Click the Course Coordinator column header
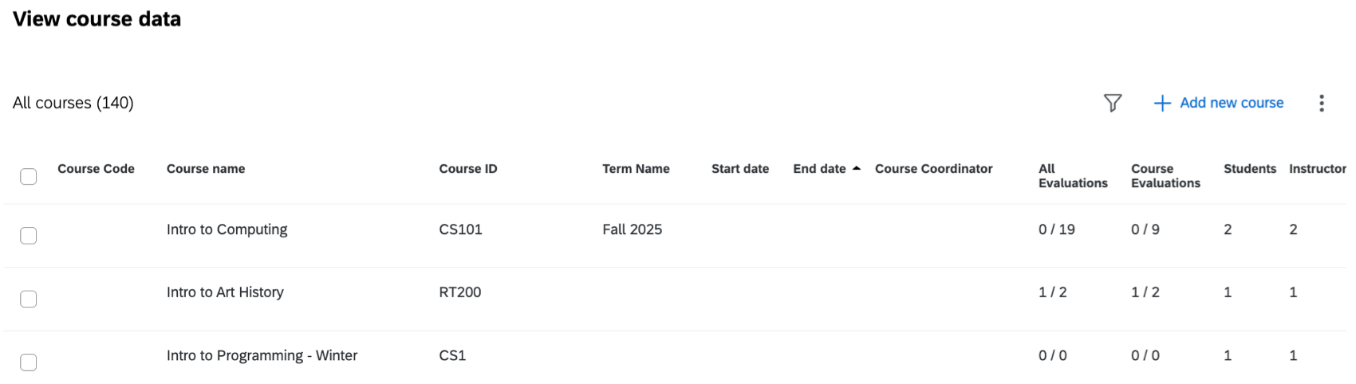 pyautogui.click(x=933, y=169)
